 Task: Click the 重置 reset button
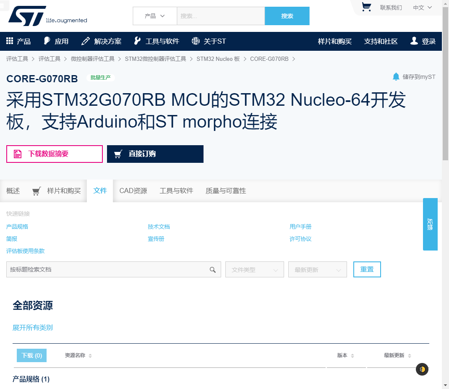click(x=367, y=269)
